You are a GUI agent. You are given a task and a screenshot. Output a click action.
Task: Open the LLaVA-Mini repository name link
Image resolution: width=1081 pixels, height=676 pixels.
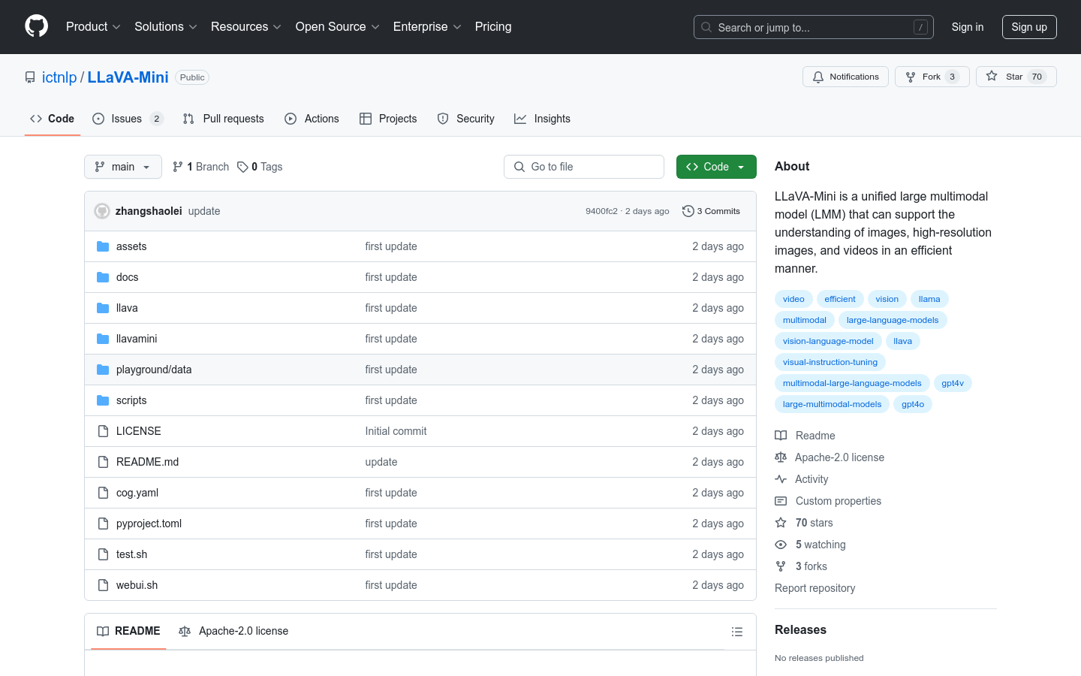pyautogui.click(x=128, y=77)
